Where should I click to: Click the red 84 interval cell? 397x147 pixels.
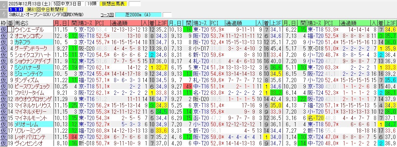pyautogui.click(x=74, y=137)
